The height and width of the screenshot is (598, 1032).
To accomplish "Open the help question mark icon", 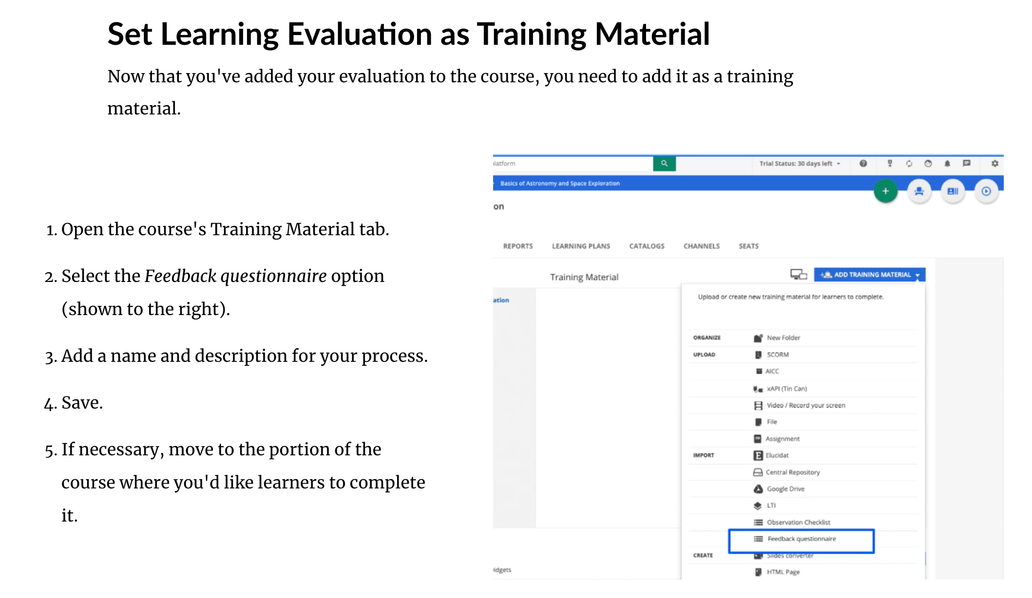I will [x=863, y=164].
